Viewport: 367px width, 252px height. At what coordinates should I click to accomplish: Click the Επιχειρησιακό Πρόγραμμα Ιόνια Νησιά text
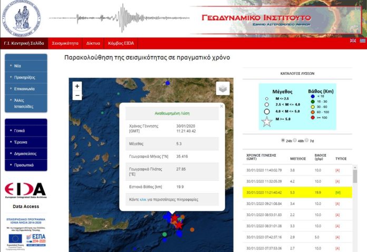[x=26, y=221]
